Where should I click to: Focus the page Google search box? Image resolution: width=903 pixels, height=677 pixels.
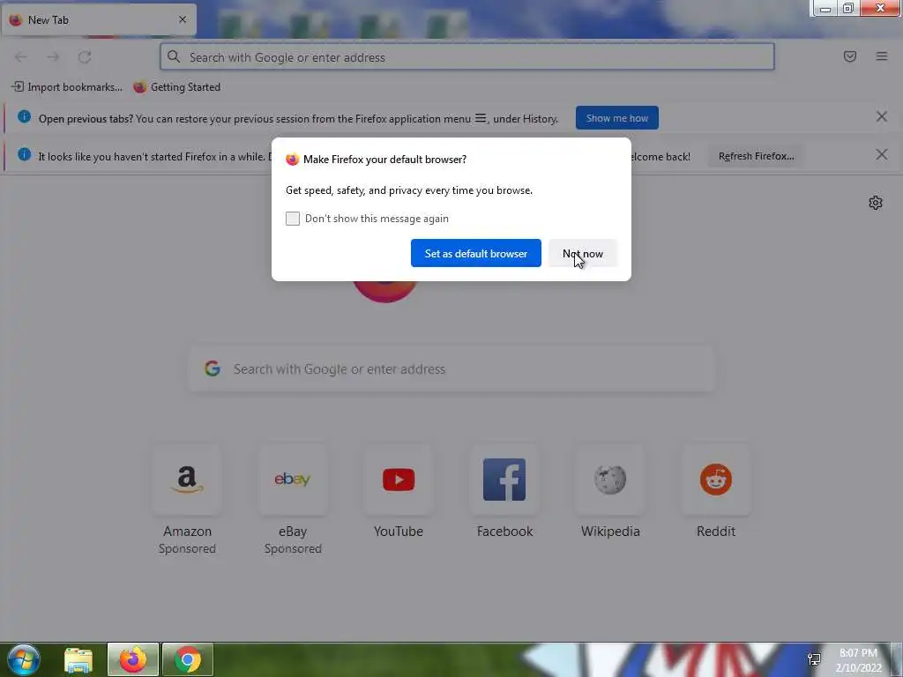coord(451,368)
